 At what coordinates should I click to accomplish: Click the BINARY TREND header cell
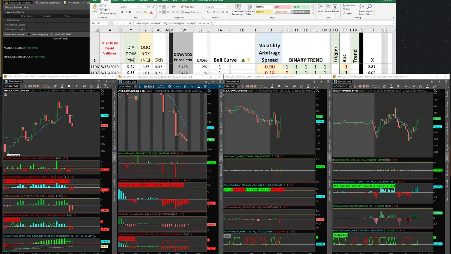tap(305, 60)
